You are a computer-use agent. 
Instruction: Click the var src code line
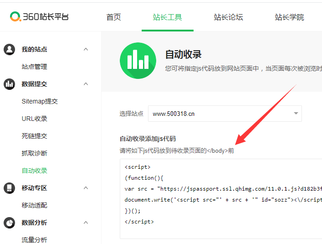223,189
